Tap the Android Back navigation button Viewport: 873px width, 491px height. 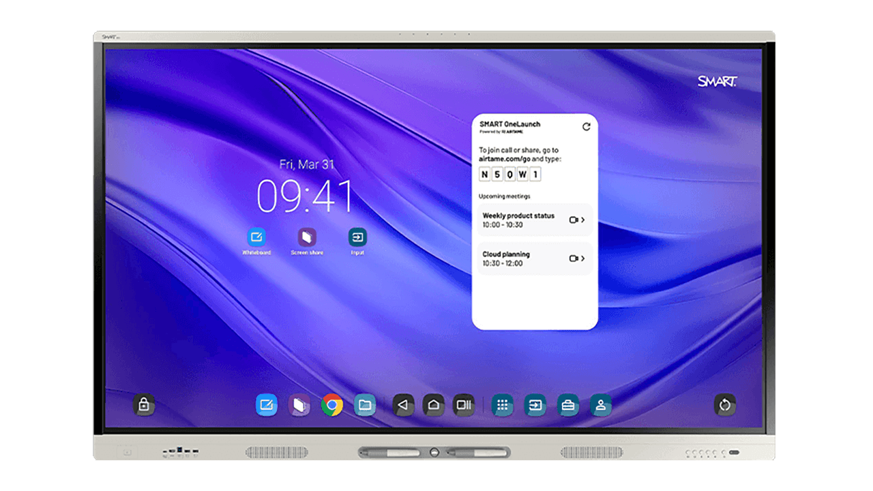tap(403, 404)
